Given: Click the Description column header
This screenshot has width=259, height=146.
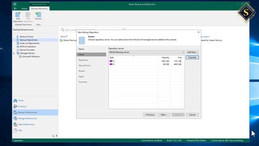Looking at the screenshot, I should pos(205,36).
